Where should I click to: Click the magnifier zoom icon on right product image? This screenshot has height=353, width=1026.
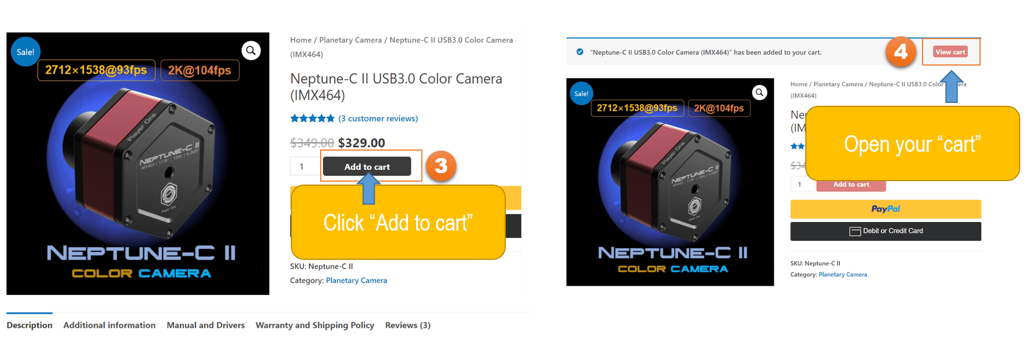pos(759,92)
